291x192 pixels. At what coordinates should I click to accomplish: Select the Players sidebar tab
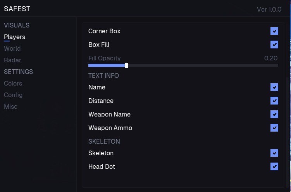tap(15, 37)
